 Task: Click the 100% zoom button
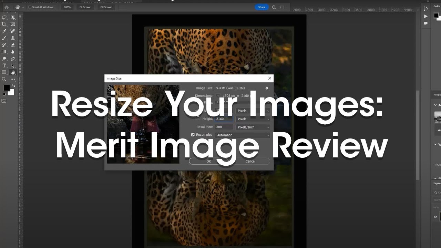[x=67, y=7]
